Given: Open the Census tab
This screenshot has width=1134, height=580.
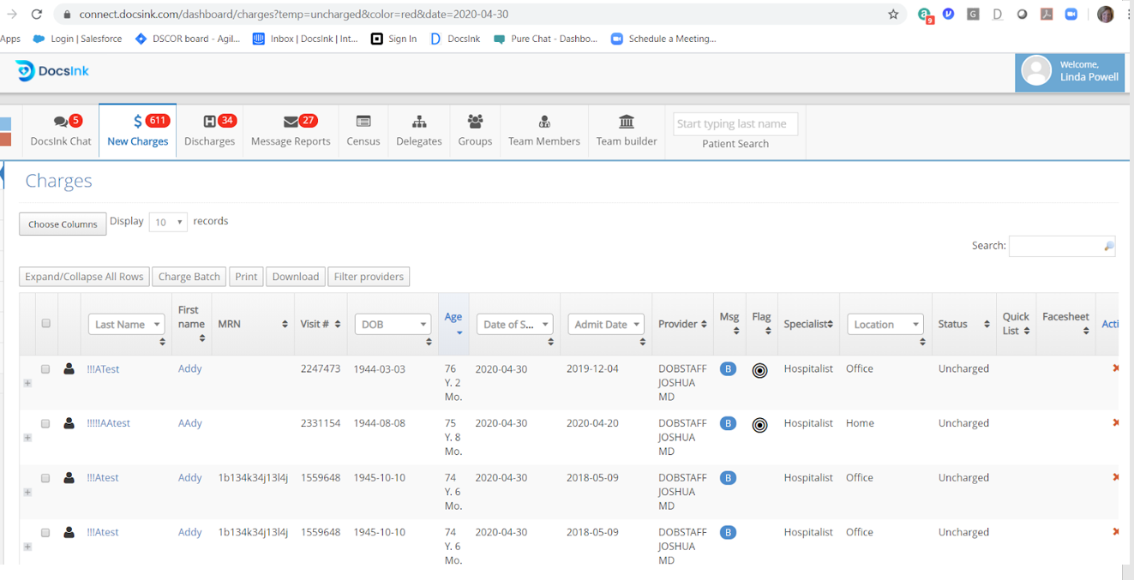Looking at the screenshot, I should tap(363, 130).
